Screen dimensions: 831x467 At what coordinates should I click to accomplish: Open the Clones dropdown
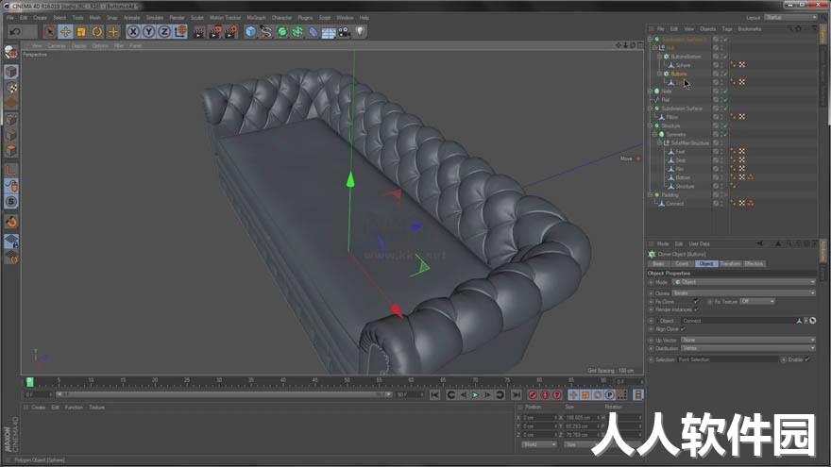(743, 292)
